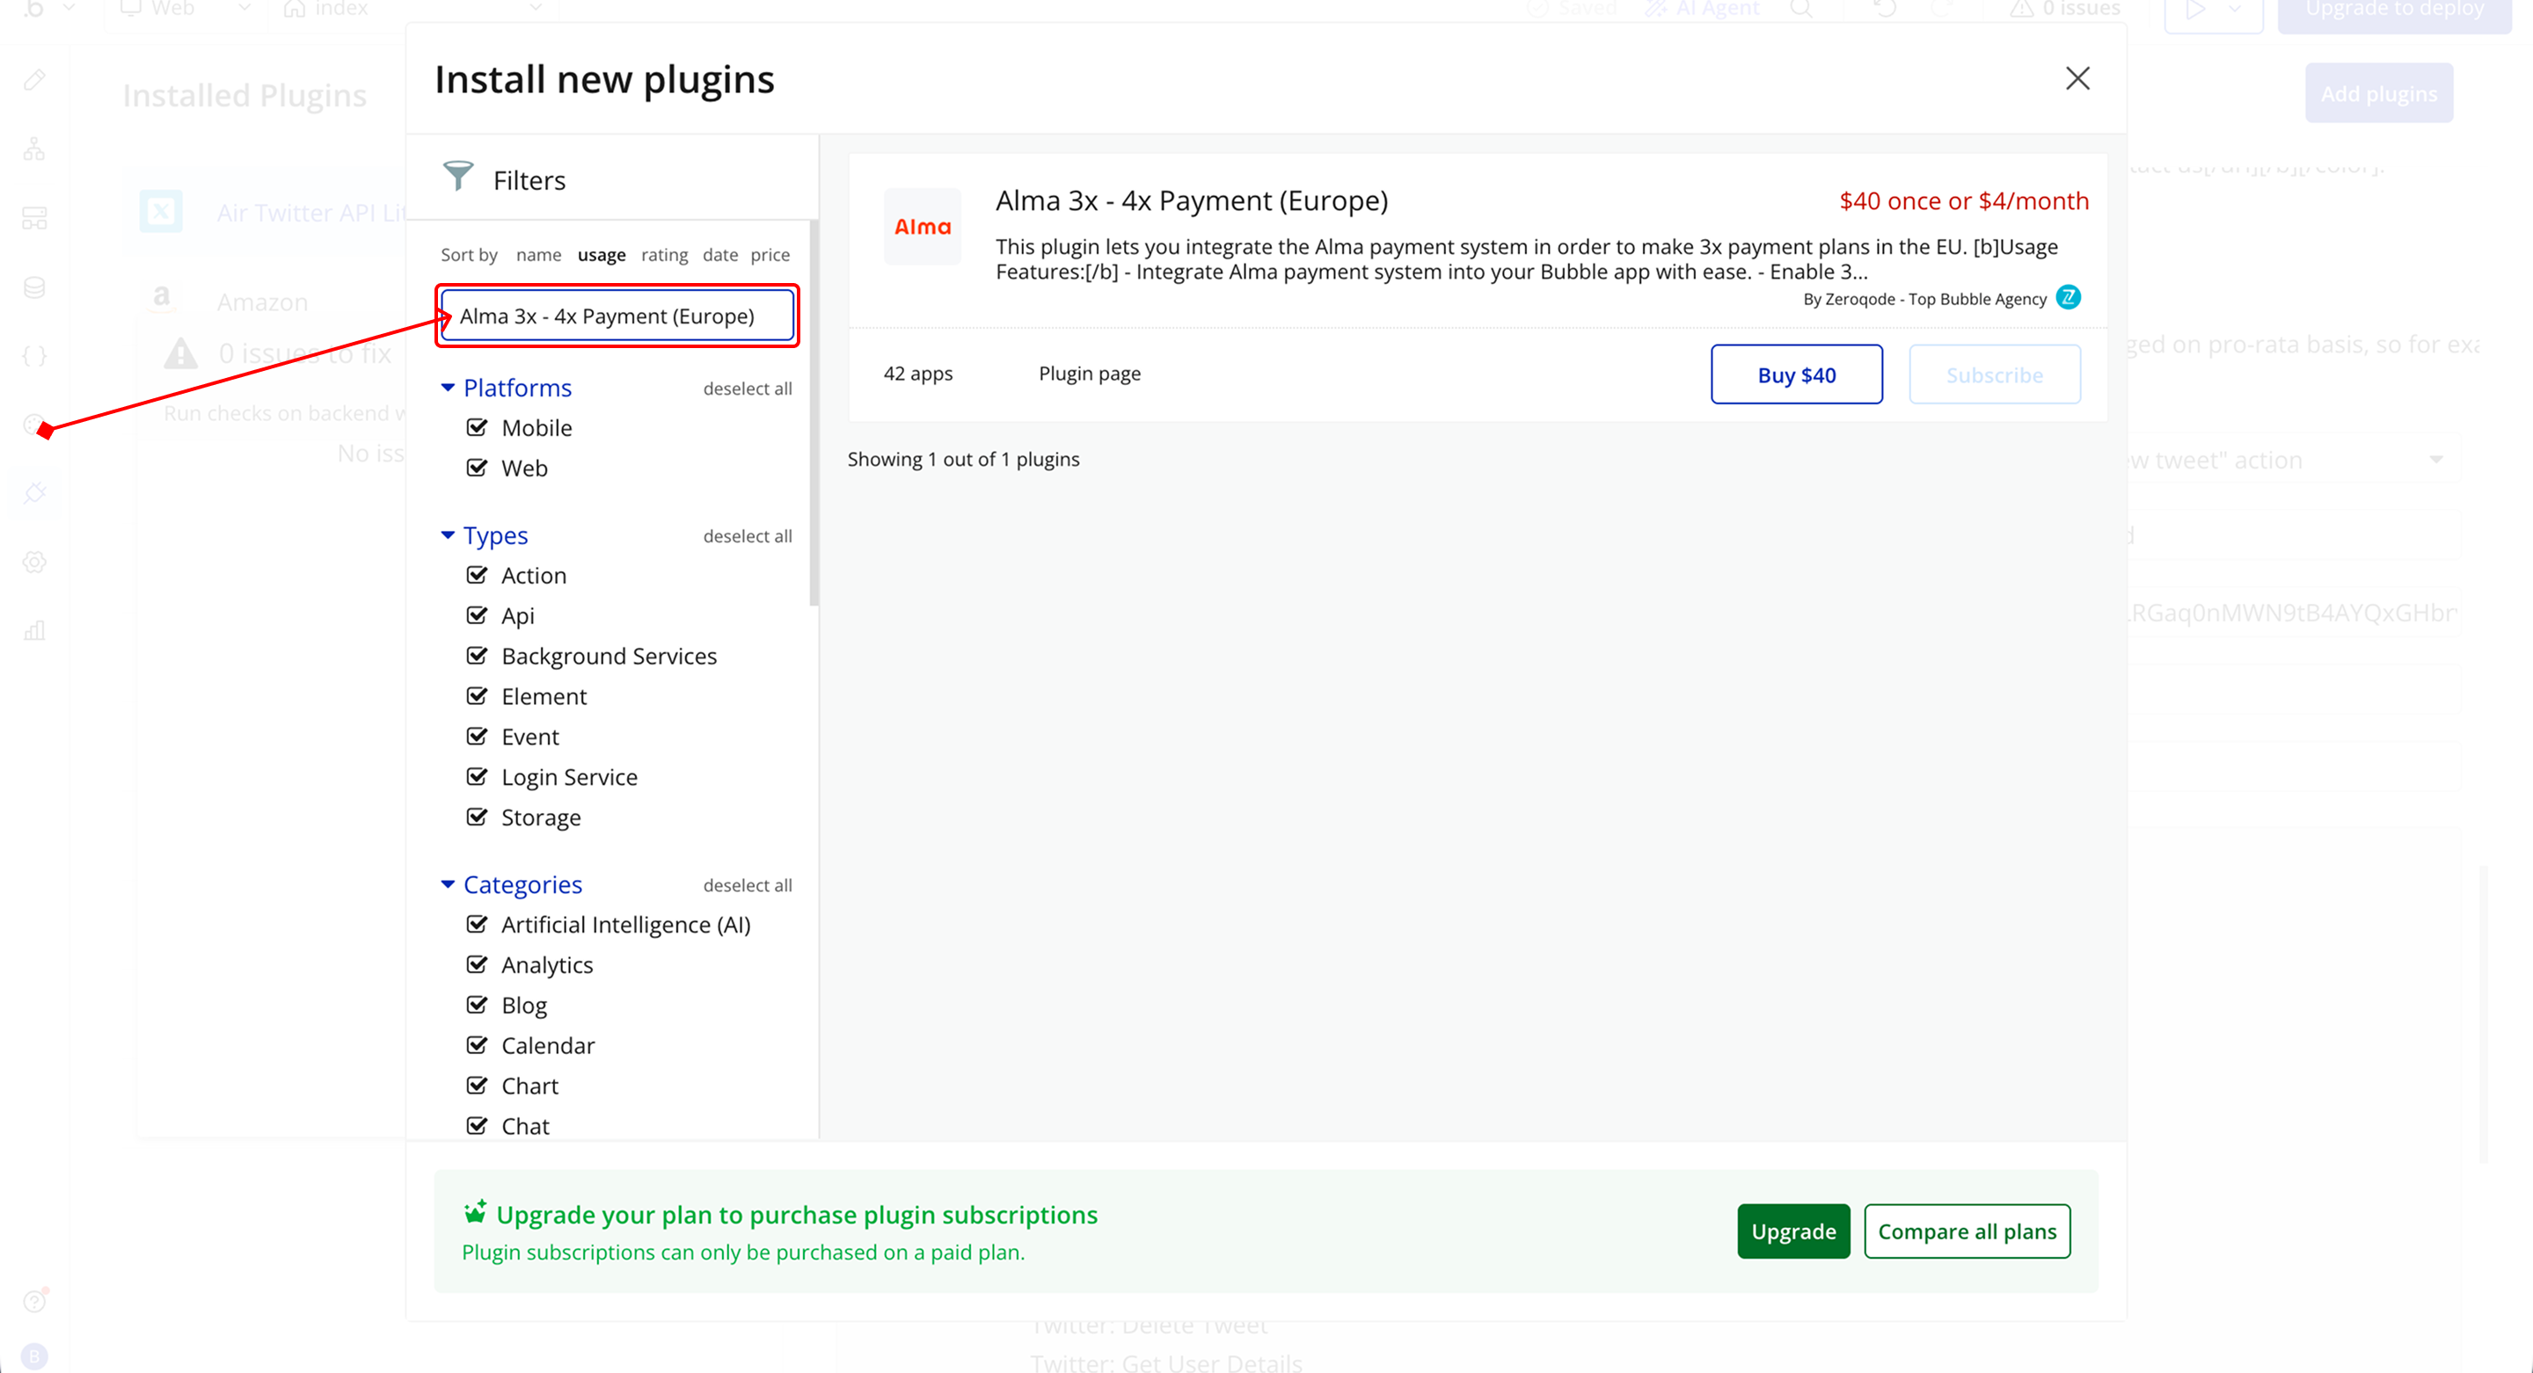Viewport: 2533px width, 1373px height.
Task: Close the Install new plugins dialog
Action: coord(2077,78)
